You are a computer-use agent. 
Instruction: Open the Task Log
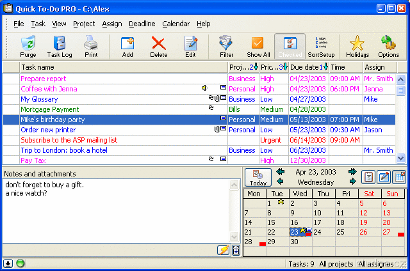coord(59,47)
